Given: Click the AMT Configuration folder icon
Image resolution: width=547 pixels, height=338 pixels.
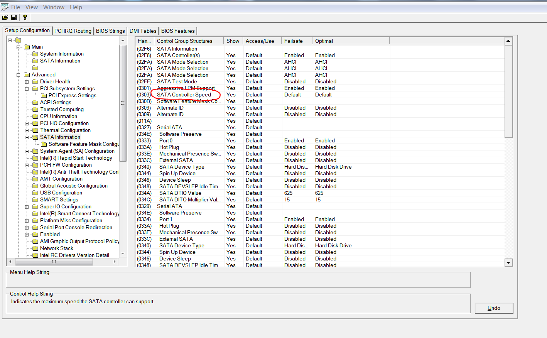Looking at the screenshot, I should 35,179.
